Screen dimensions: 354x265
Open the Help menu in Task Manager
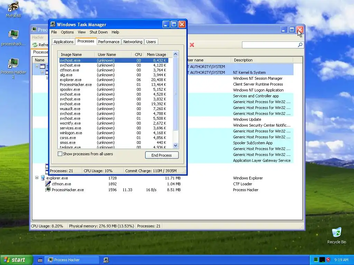[115, 32]
